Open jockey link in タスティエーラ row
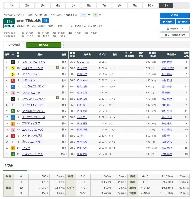The width and height of the screenshot is (193, 199). [x=82, y=93]
